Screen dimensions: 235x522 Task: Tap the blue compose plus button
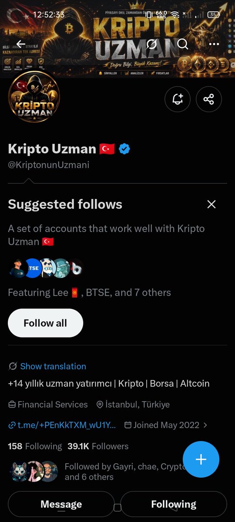pos(201,459)
